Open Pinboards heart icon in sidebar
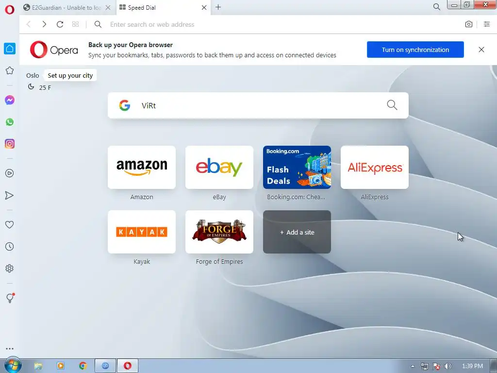Viewport: 497px width, 373px height. [10, 224]
